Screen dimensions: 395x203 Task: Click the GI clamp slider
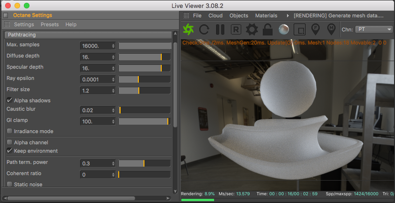coord(144,121)
